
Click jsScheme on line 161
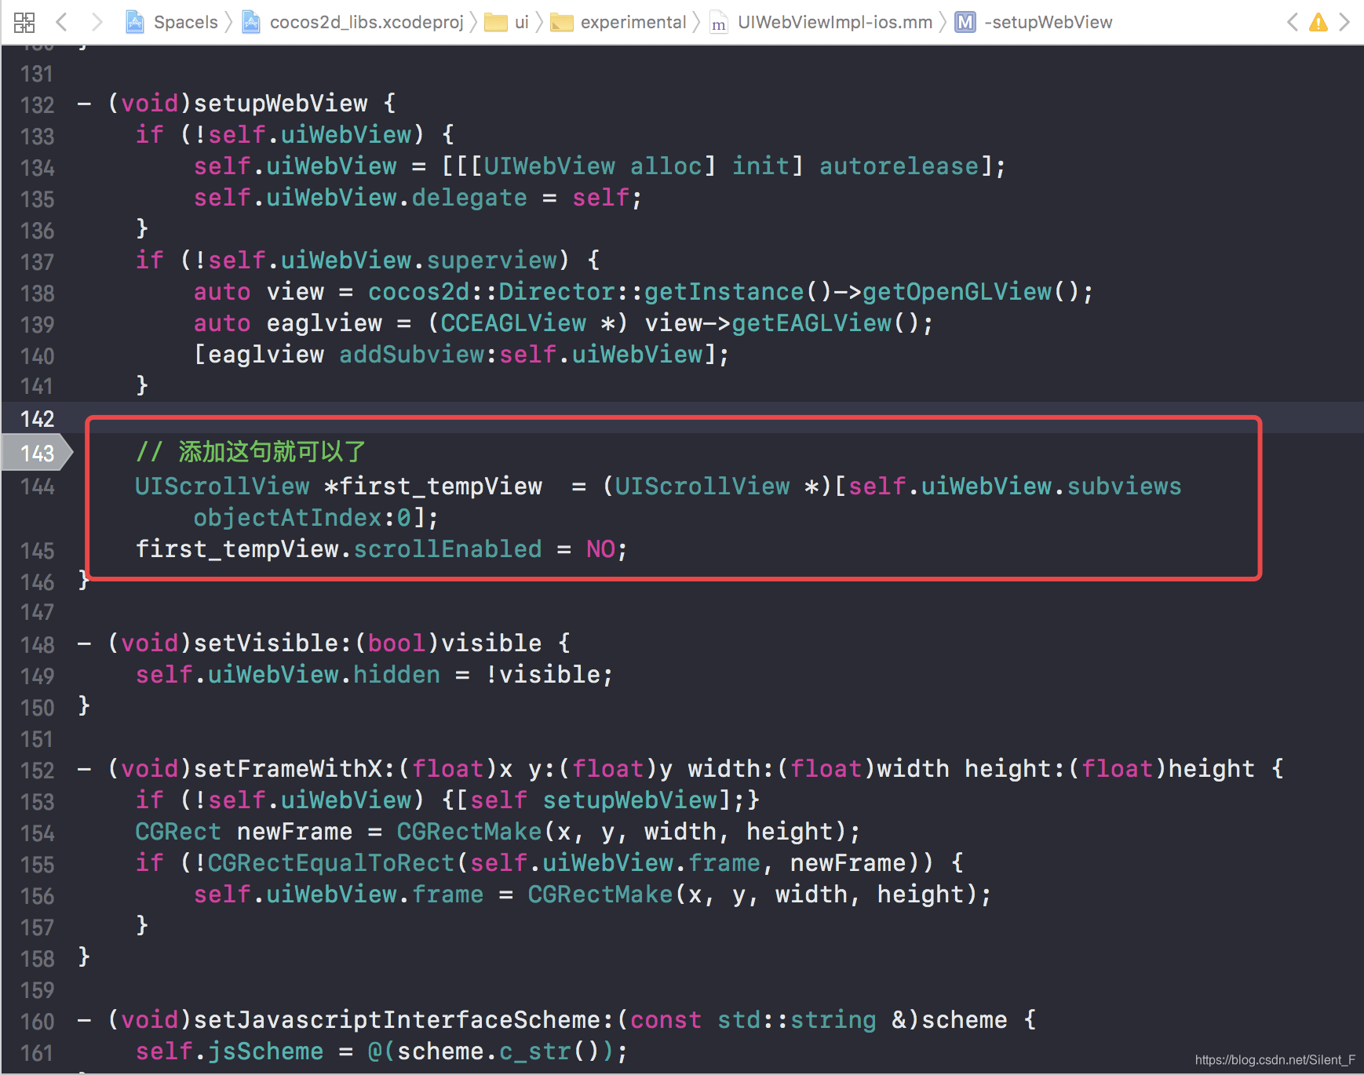(265, 1051)
